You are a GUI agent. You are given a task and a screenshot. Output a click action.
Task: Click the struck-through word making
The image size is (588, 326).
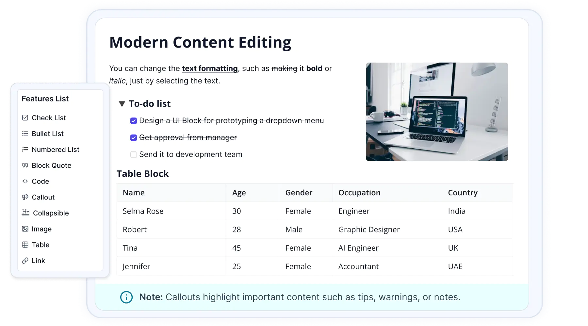pos(285,69)
